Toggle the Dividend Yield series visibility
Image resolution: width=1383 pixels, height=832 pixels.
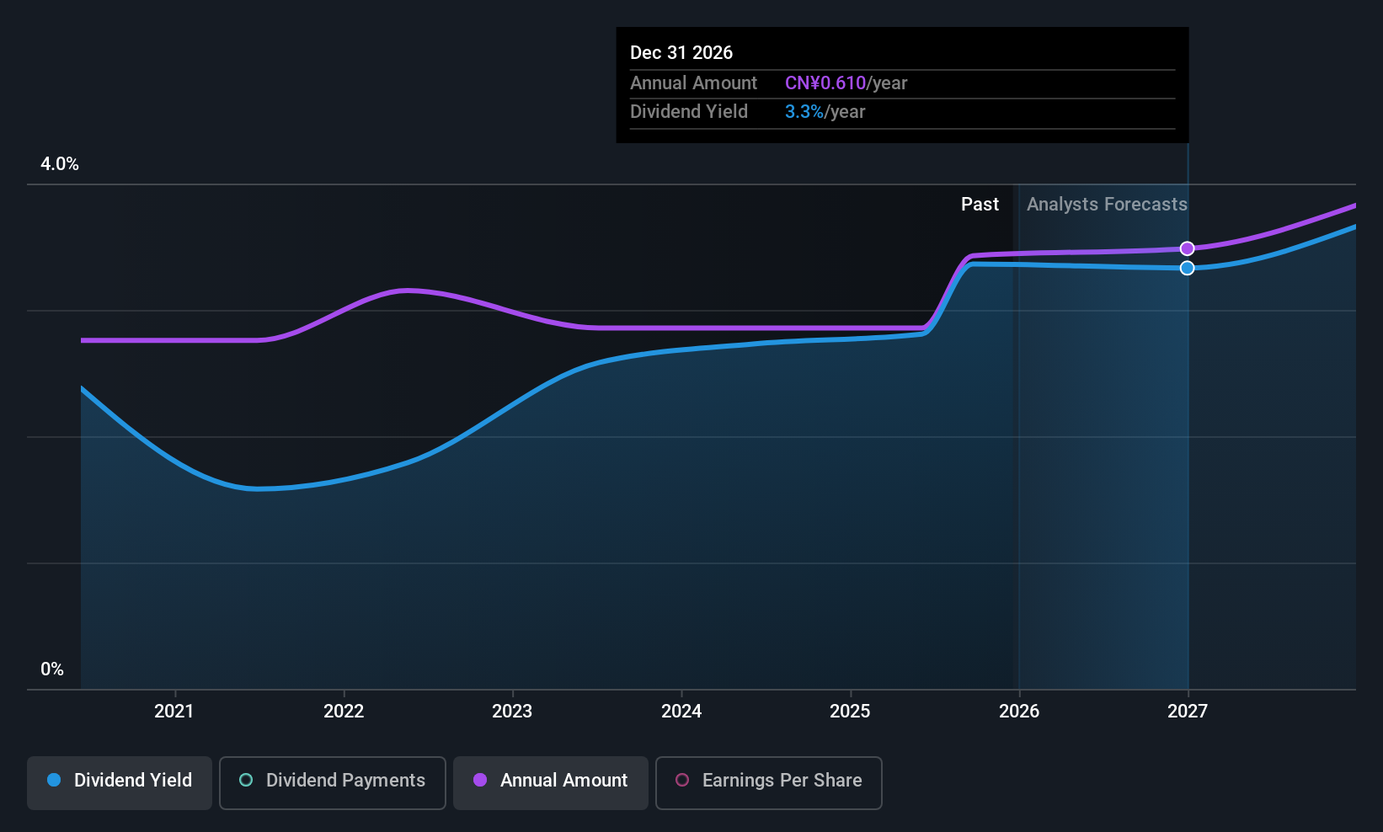point(119,781)
